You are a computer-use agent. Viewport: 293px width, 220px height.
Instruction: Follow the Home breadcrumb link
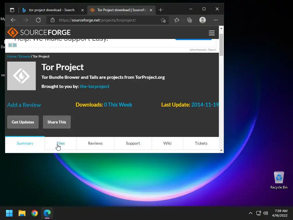point(11,56)
